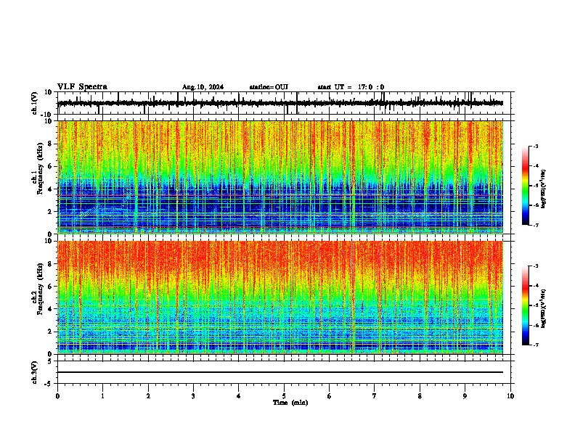575x444 pixels.
Task: Click the ch.2 frequency axis "4" tick label
Action: pos(52,309)
